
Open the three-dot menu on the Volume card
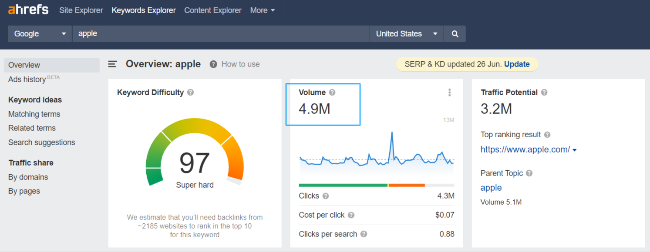pos(449,92)
